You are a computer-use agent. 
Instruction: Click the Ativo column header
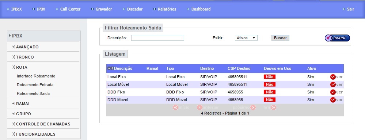(312, 68)
